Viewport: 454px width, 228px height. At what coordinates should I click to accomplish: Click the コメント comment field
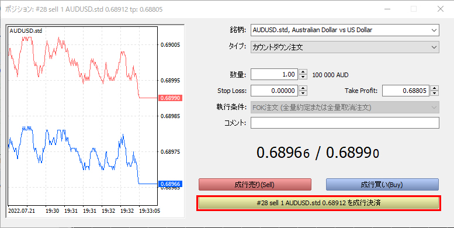(345, 123)
